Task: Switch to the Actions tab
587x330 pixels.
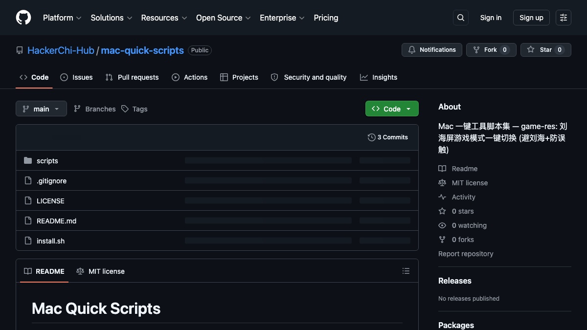Action: click(190, 77)
